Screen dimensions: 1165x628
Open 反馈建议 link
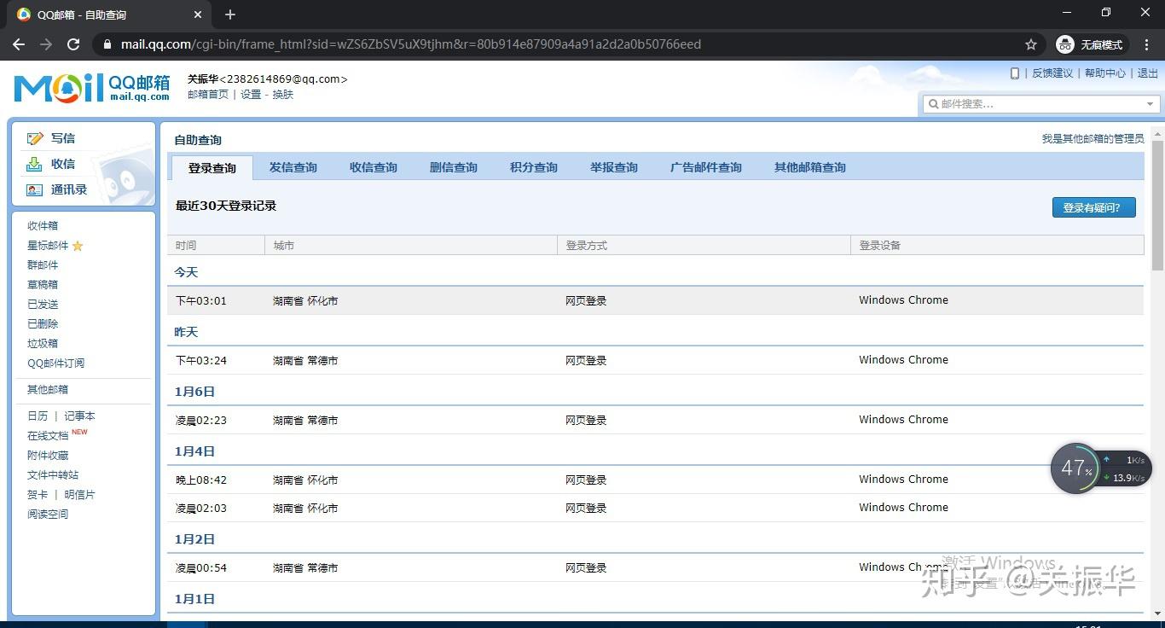(1052, 73)
